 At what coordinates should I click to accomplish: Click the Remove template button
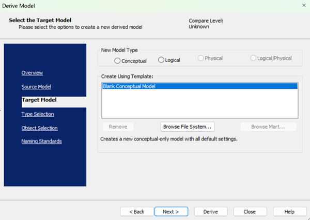click(x=118, y=127)
